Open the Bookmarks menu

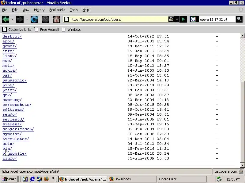(x=57, y=10)
